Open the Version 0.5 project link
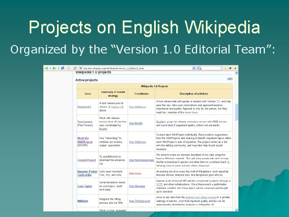The image size is (289, 217). click(x=84, y=106)
